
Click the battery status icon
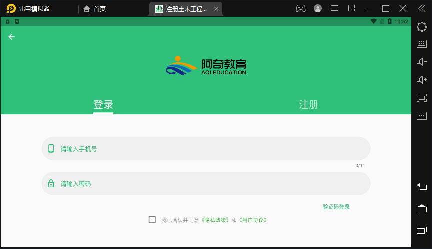(389, 21)
